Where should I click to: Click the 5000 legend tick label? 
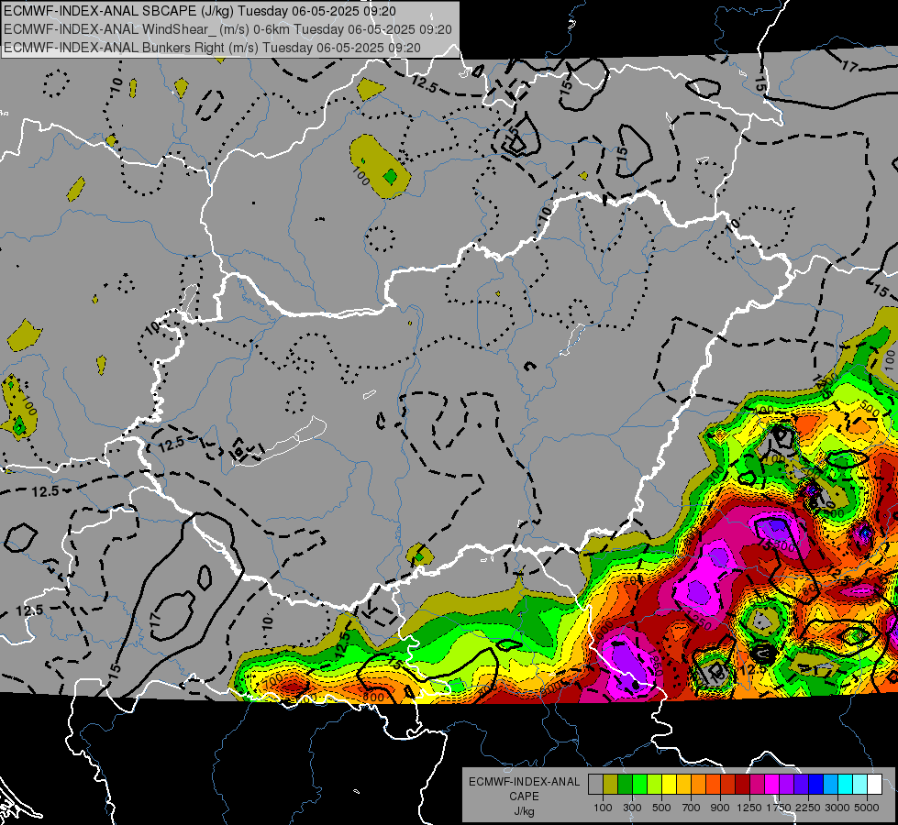[x=867, y=808]
